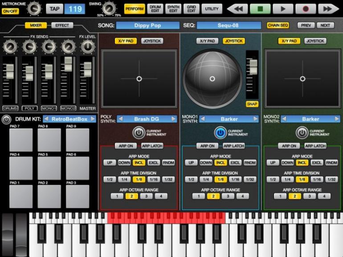The image size is (343, 257).
Task: Set Mono2 Synth as current instrument
Action: click(x=302, y=133)
